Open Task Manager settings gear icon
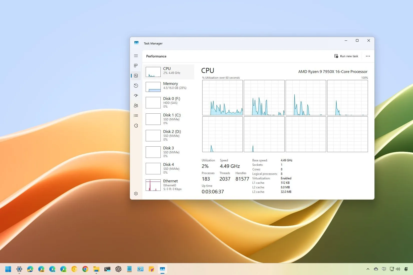413x275 pixels. point(136,194)
